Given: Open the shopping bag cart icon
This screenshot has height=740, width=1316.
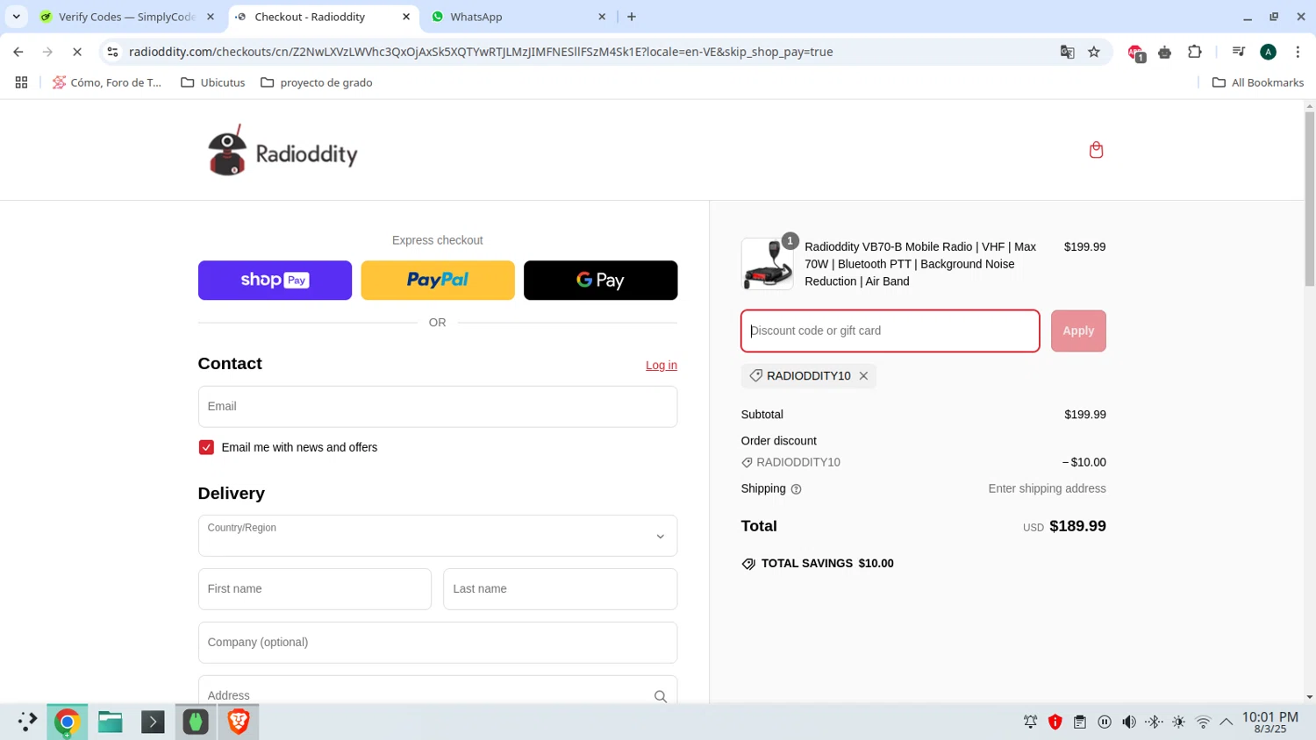Looking at the screenshot, I should [x=1096, y=150].
